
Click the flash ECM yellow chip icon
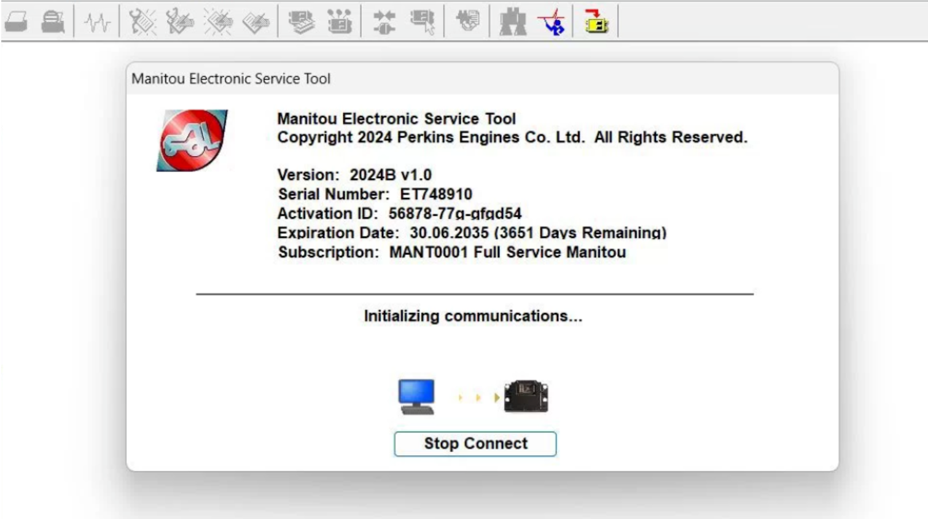coord(596,21)
